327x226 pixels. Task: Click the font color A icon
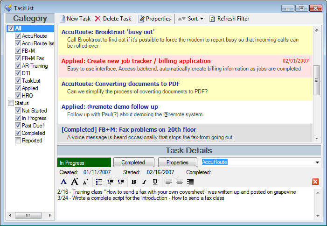(63, 182)
